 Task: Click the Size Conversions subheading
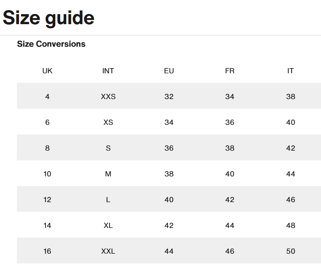coord(51,44)
